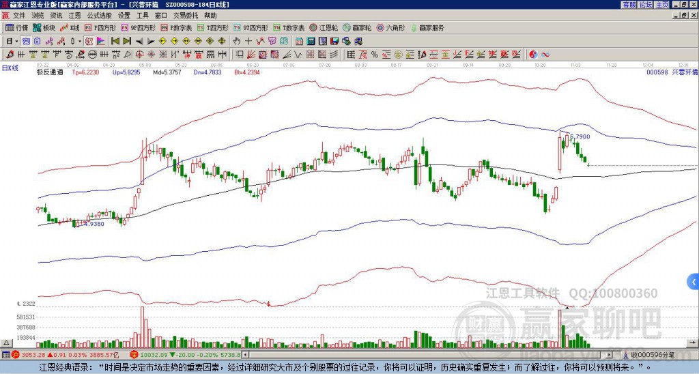Select the red pencil drawing tool
Screen dimensions: 699x374
tap(10, 55)
